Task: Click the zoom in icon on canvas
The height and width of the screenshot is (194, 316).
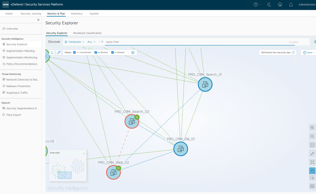Action: (312, 128)
